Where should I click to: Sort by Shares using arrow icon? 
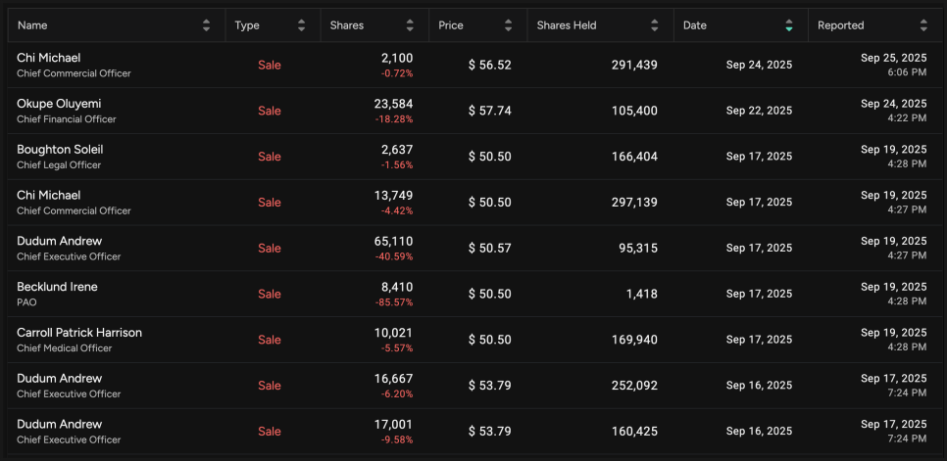pyautogui.click(x=410, y=25)
